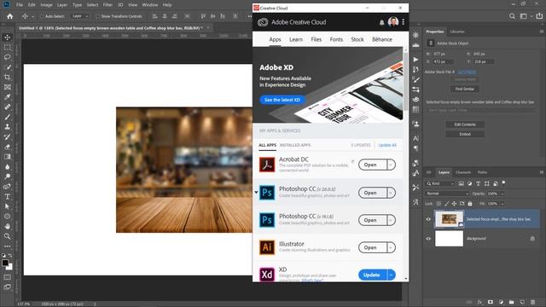This screenshot has width=546, height=307.
Task: Hide the stock image layer eye
Action: click(x=428, y=219)
